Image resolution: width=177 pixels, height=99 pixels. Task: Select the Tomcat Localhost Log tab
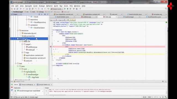[27, 84]
